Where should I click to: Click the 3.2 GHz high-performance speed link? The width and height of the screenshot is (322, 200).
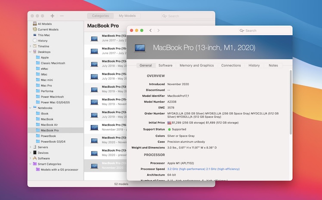[x=186, y=169]
